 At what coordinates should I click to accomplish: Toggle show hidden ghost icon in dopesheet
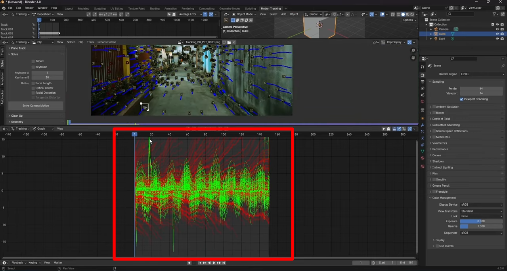[174, 14]
